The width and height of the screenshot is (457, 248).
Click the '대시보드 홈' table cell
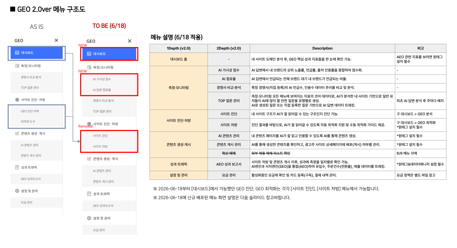click(179, 59)
